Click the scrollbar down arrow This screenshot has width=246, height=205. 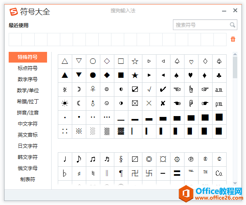[235, 183]
